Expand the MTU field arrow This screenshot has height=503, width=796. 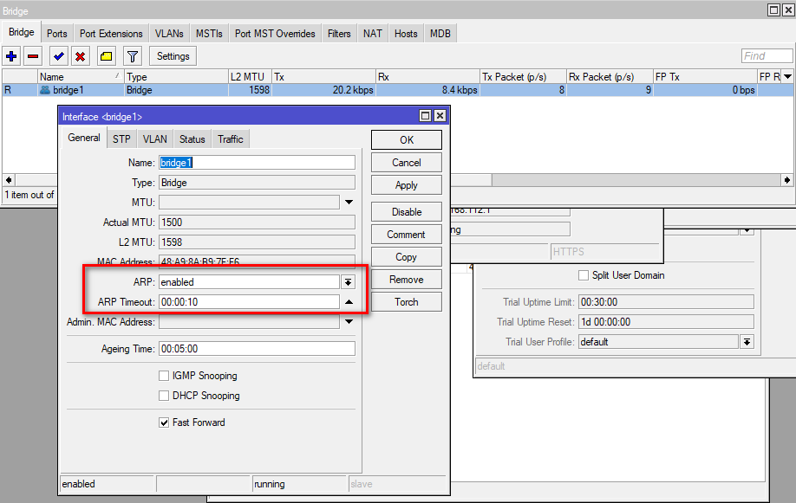point(349,203)
